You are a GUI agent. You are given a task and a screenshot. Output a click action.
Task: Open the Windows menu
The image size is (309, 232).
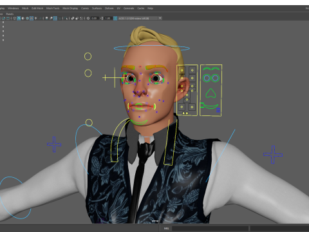13,8
